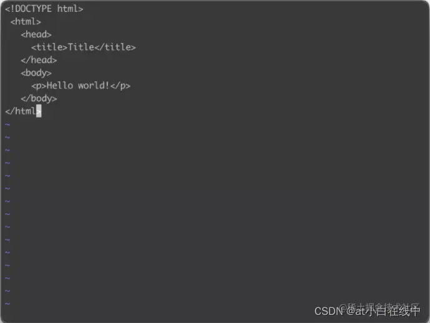Viewport: 430px width, 323px height.
Task: Click the word html in DOCTYPE line
Action: coord(70,9)
